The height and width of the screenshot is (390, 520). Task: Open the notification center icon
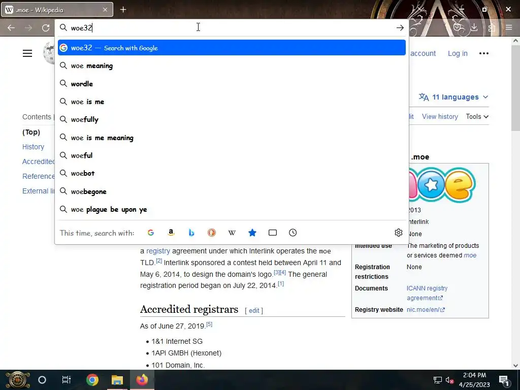tap(504, 380)
